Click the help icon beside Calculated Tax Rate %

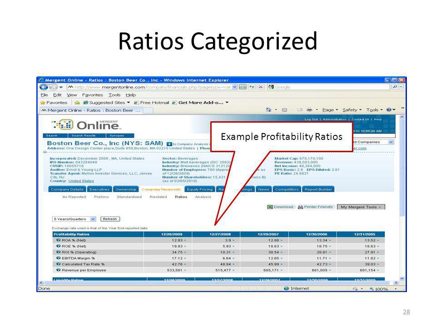(x=59, y=264)
